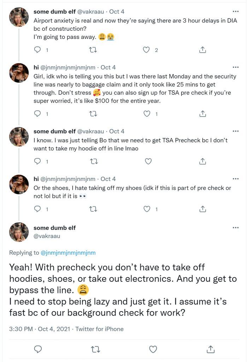Like the tweet about taking hoodie off

(148, 161)
